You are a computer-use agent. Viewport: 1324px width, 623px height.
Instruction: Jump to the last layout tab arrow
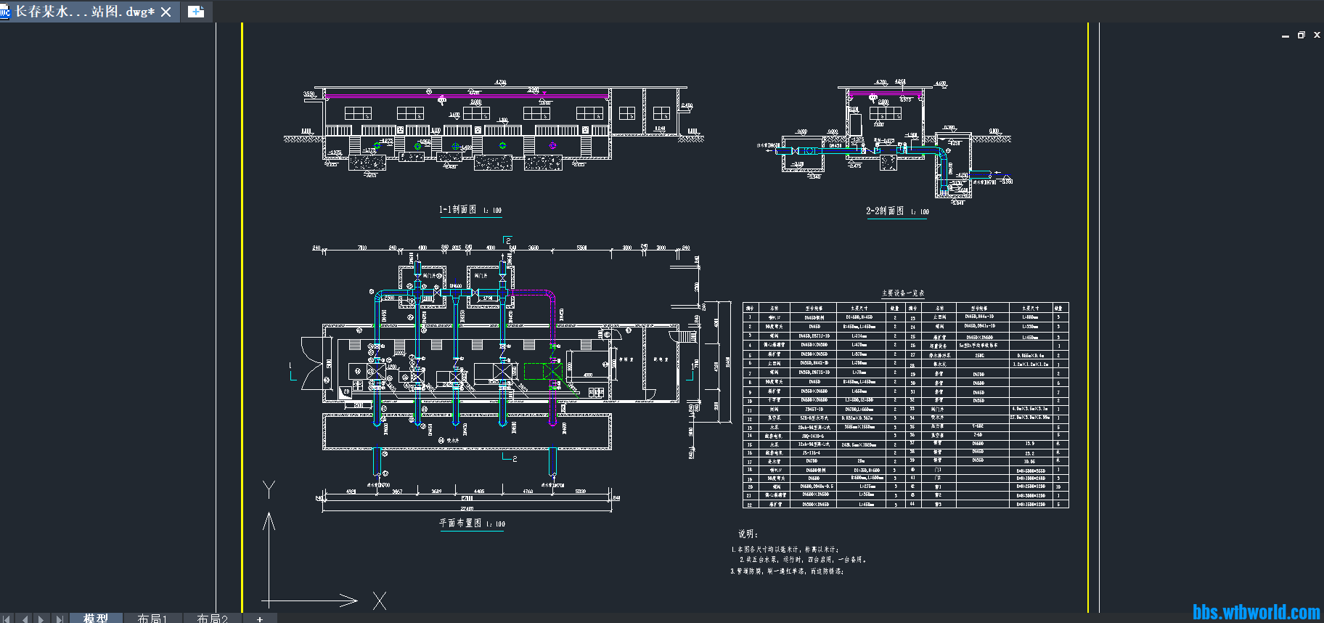pos(59,619)
